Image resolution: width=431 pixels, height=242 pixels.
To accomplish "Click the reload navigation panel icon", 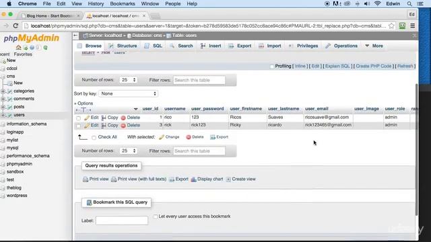I will point(45,48).
